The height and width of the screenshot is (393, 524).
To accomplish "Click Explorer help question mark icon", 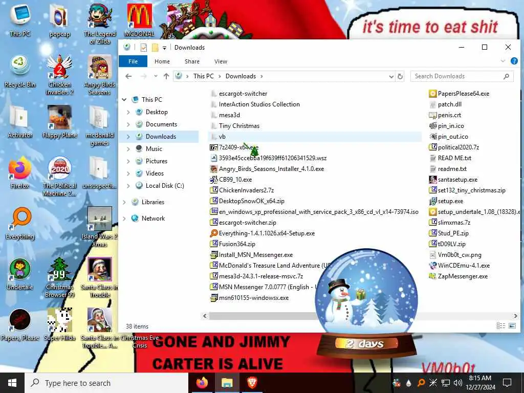I will [x=514, y=61].
